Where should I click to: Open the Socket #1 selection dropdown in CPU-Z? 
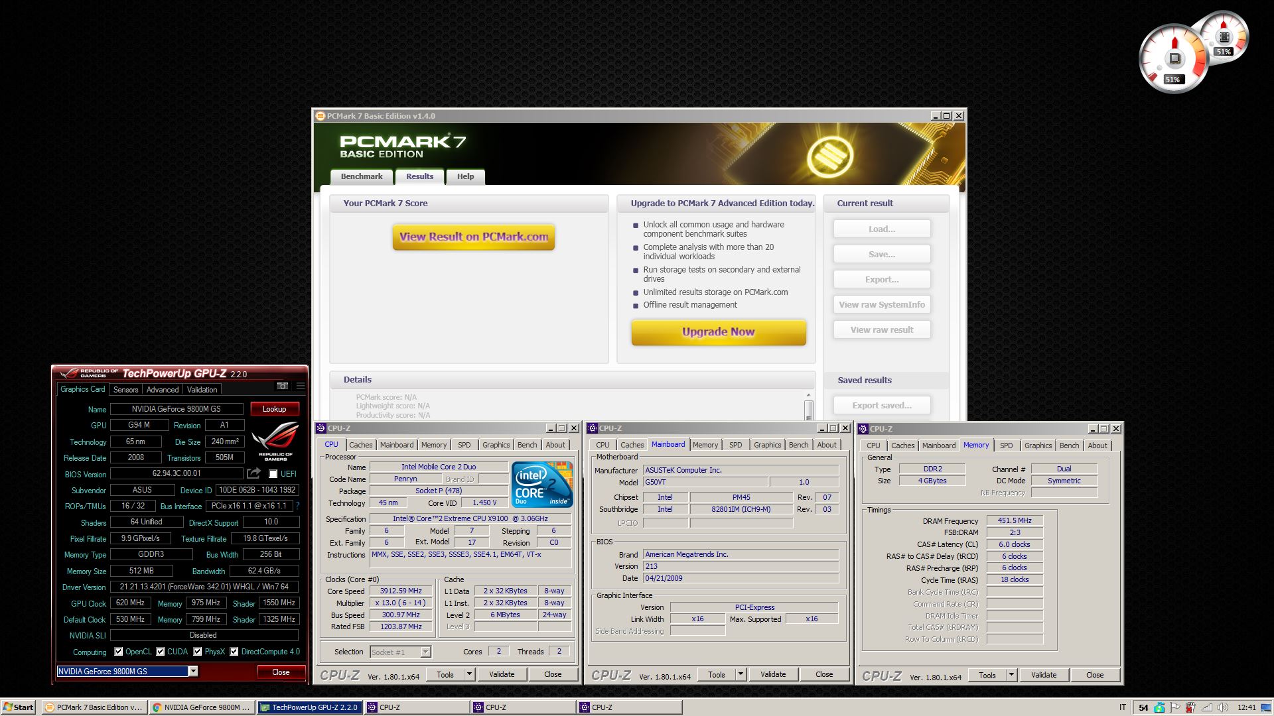coord(425,652)
